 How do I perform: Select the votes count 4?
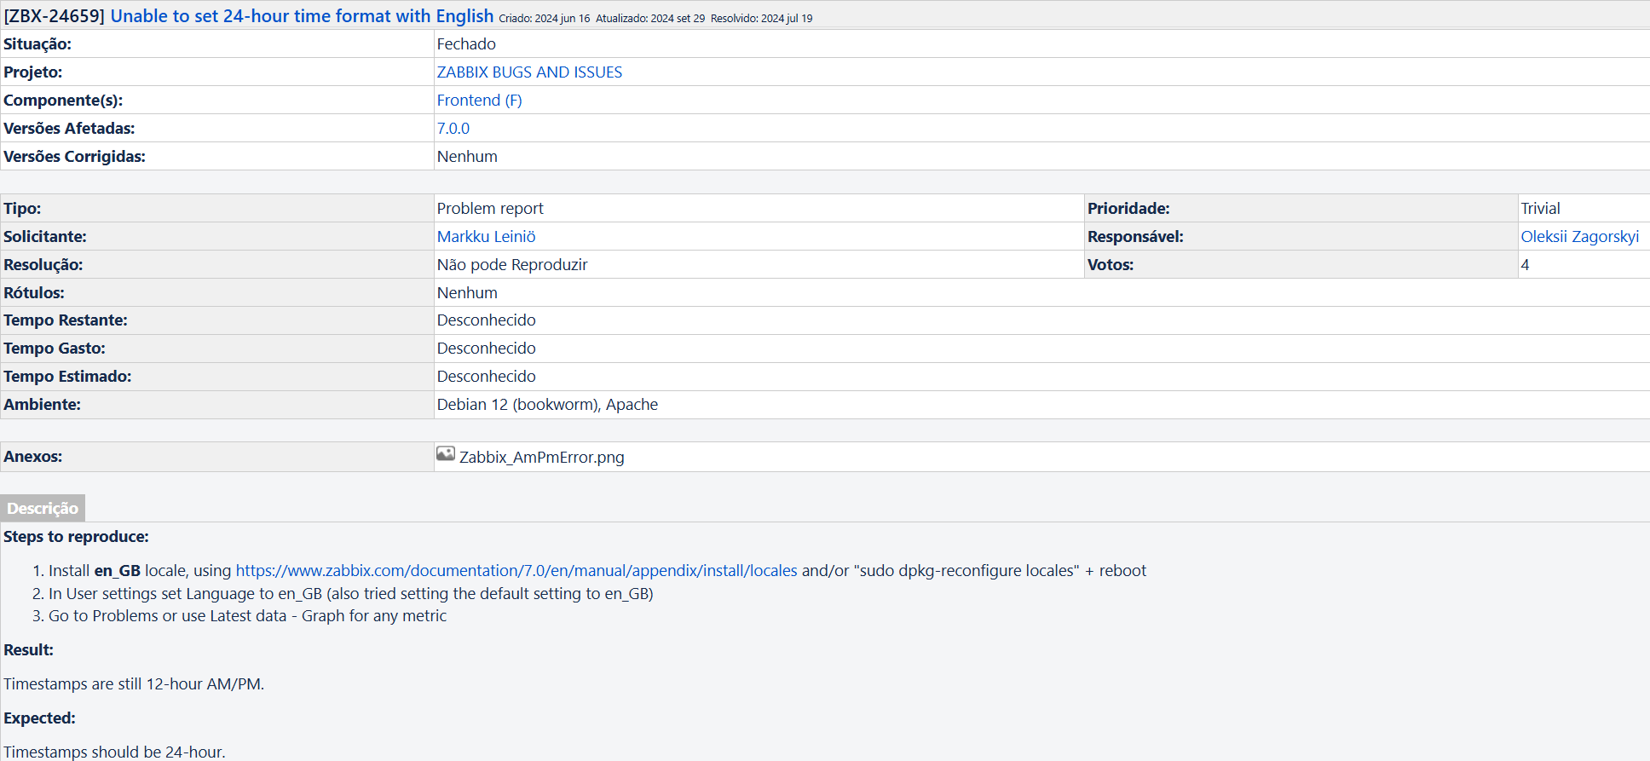click(1525, 265)
